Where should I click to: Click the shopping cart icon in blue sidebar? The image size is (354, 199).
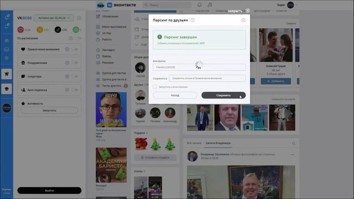7,74
